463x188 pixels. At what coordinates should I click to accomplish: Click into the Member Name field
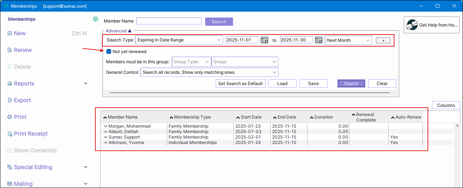point(169,21)
